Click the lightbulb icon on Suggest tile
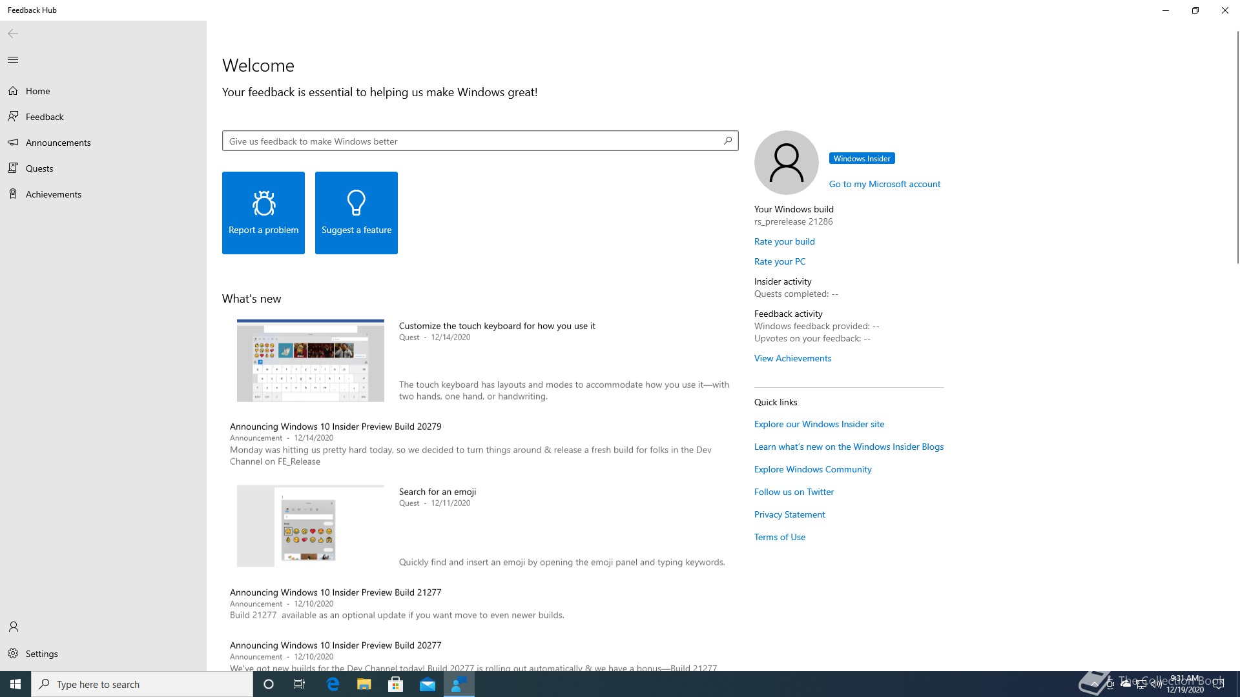 pyautogui.click(x=356, y=203)
